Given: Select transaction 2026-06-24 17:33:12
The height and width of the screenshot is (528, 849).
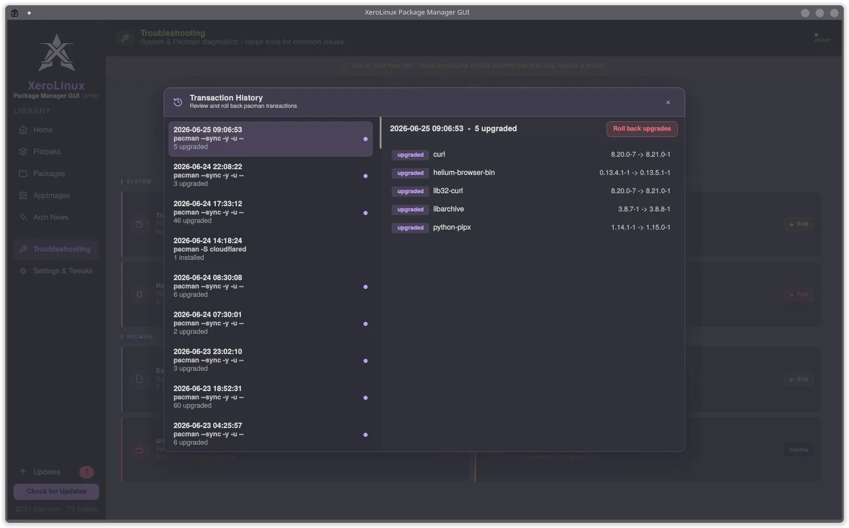Looking at the screenshot, I should pyautogui.click(x=270, y=212).
